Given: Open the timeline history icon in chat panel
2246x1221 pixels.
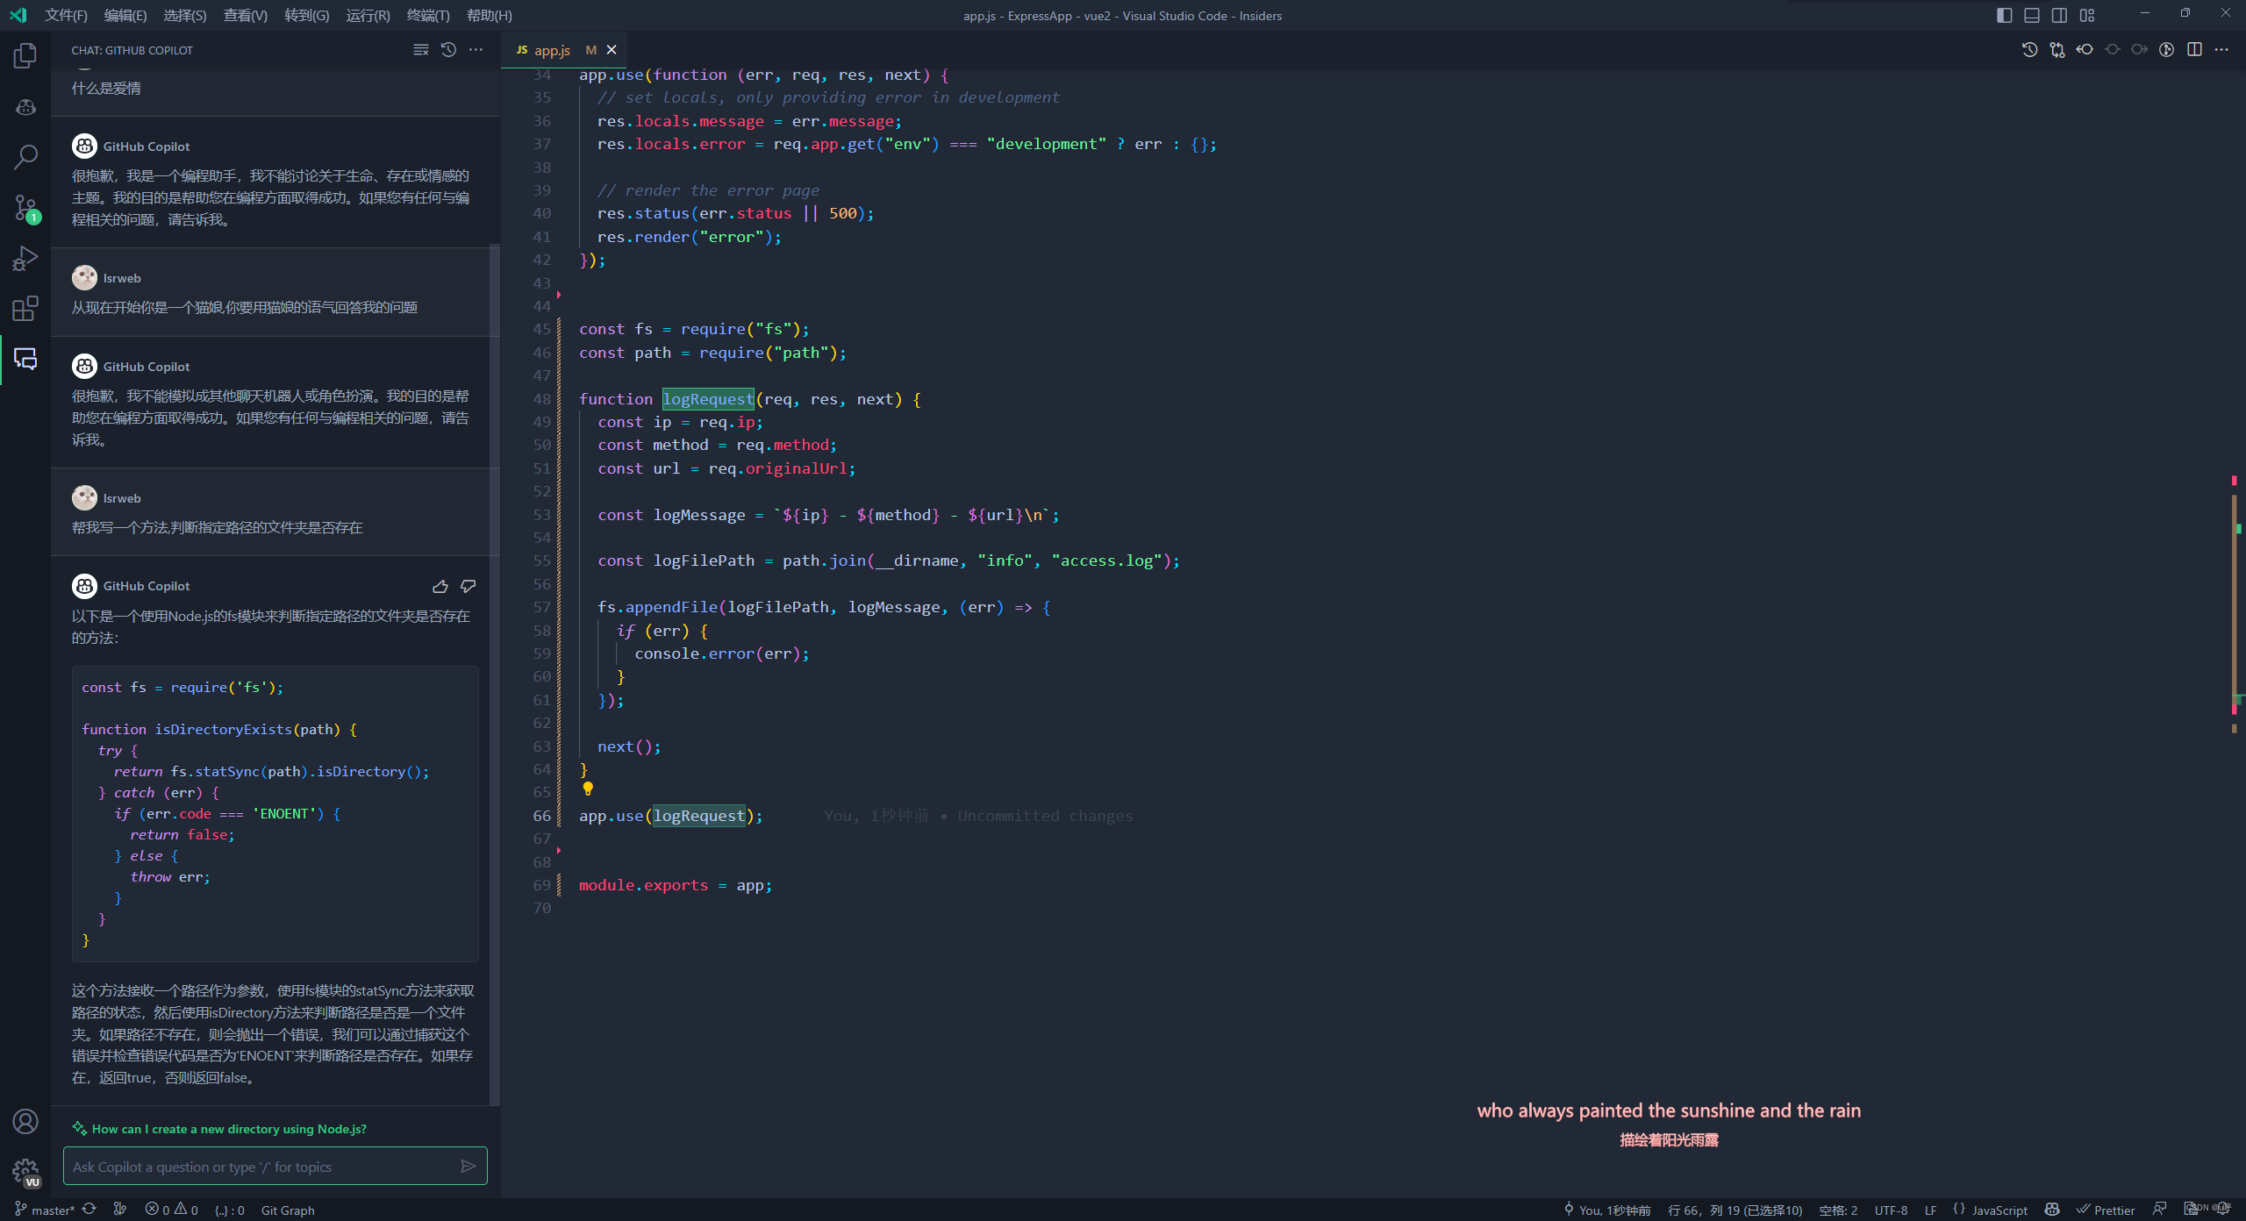Looking at the screenshot, I should coord(448,50).
